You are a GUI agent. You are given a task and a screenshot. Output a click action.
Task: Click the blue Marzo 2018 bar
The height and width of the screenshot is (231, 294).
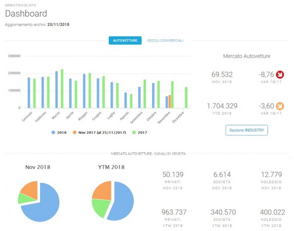[56, 89]
